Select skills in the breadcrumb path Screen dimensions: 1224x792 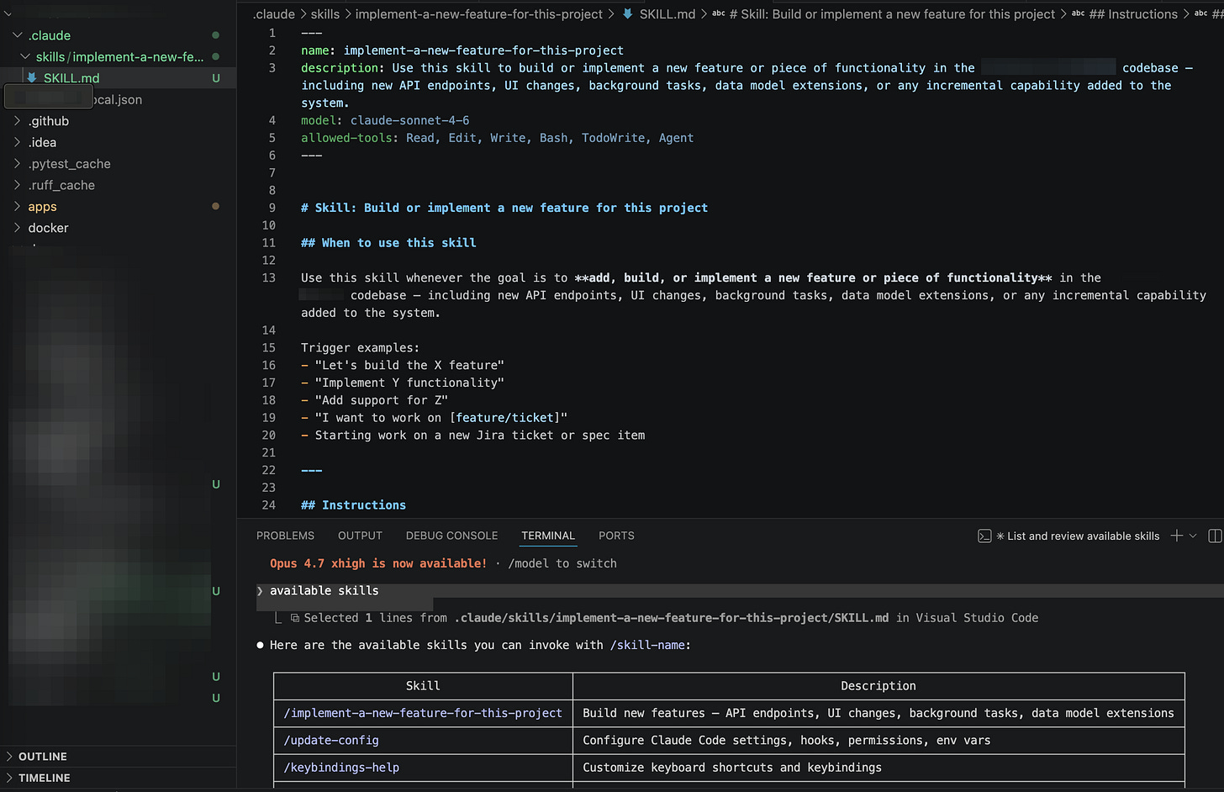pos(325,14)
